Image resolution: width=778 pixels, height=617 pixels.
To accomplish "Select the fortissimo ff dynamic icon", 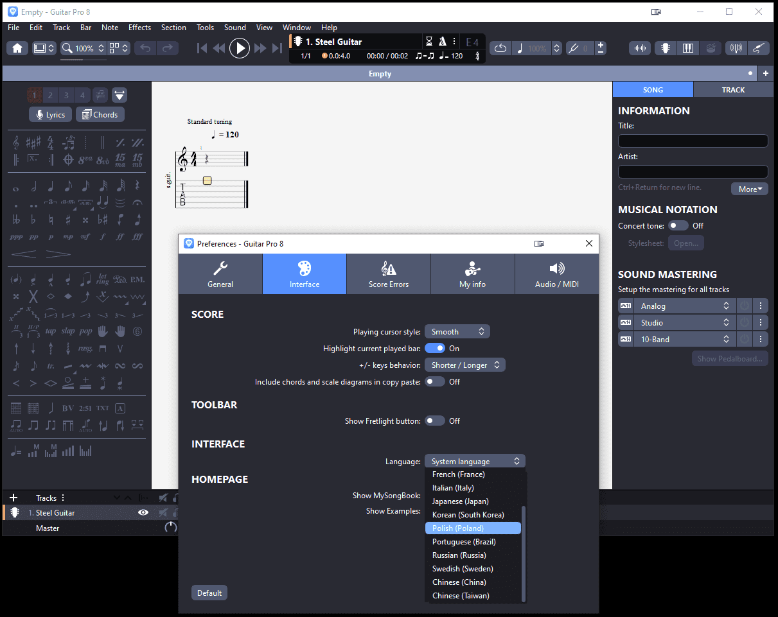I will click(119, 236).
